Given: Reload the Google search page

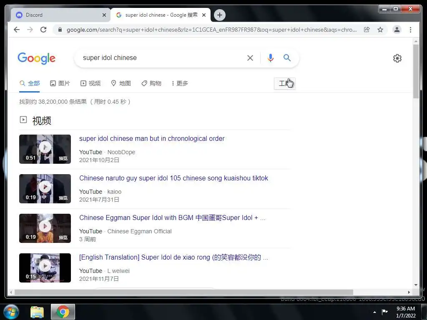Looking at the screenshot, I should click(43, 30).
